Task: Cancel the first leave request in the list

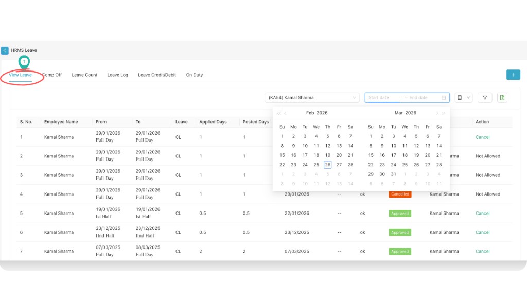Action: 482,137
